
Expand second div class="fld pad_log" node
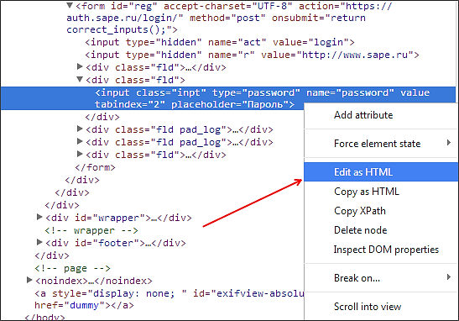[x=80, y=141]
